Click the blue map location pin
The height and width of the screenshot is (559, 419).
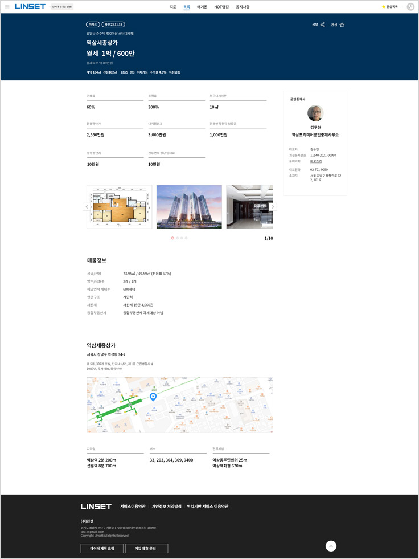[x=153, y=397]
